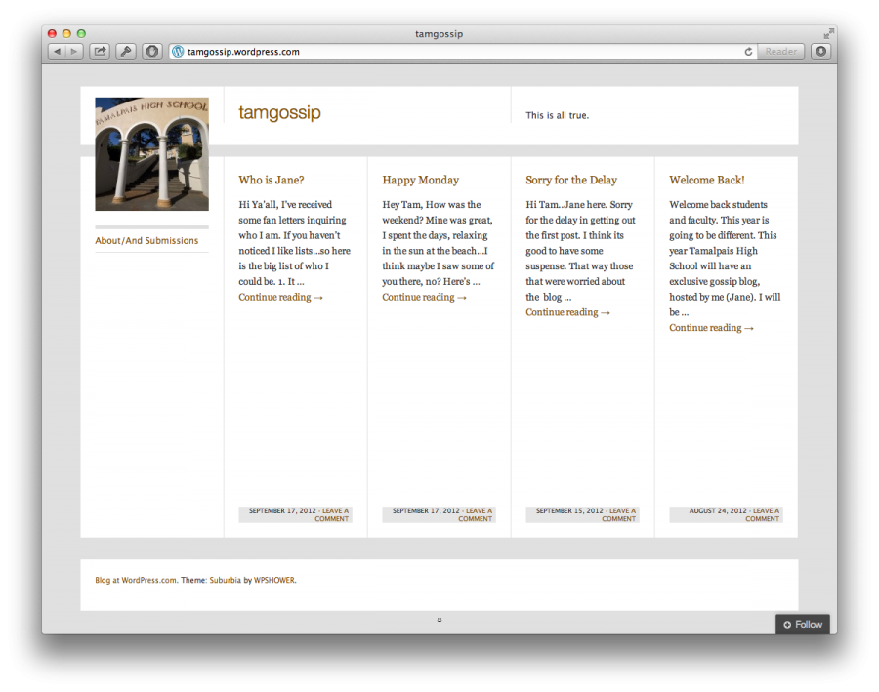879x692 pixels.
Task: Open the About/And Submissions page
Action: click(146, 240)
